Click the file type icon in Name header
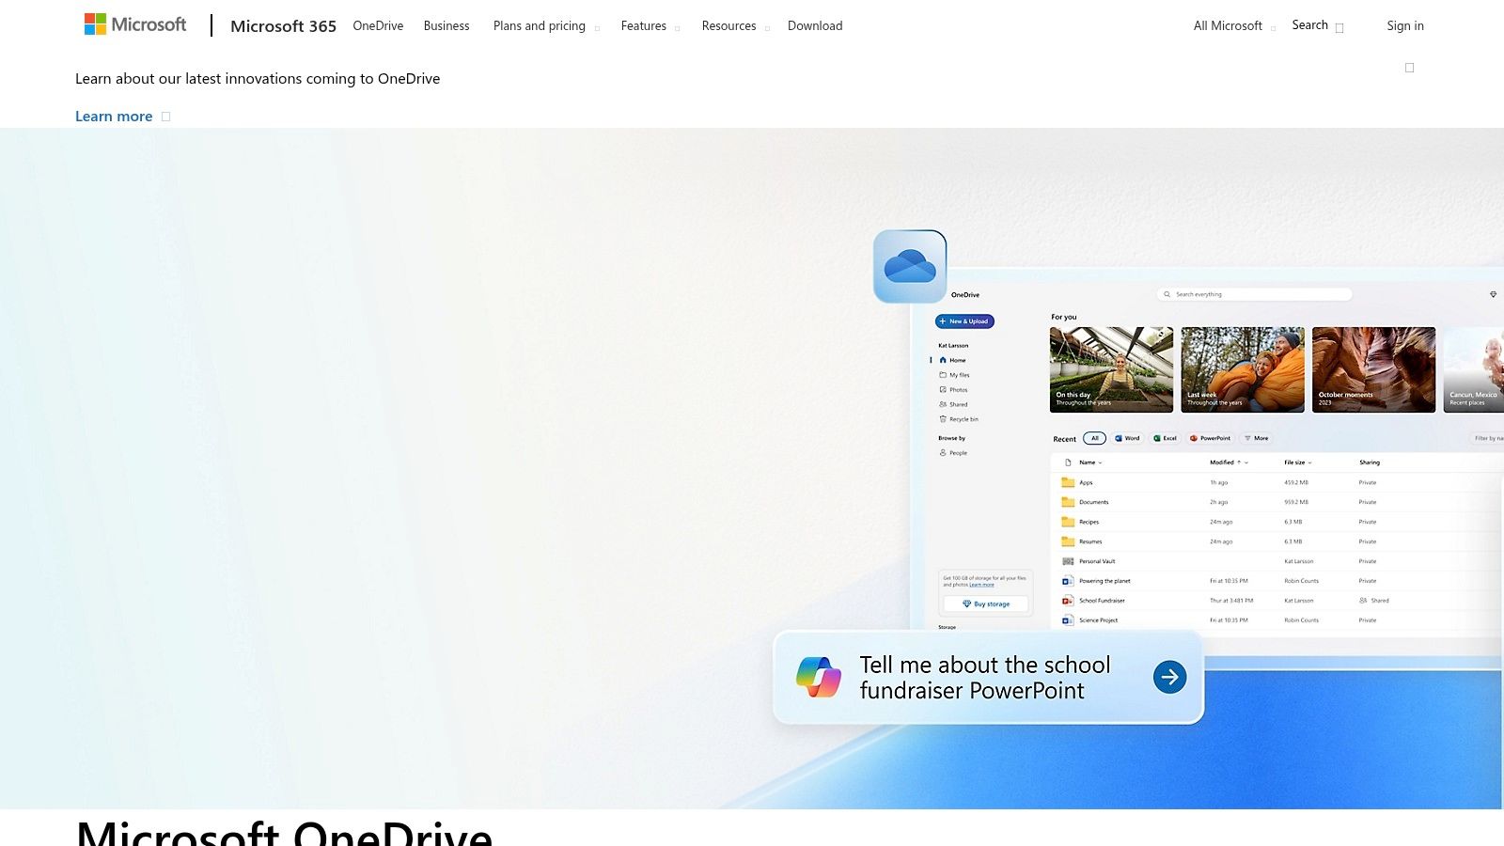The width and height of the screenshot is (1504, 846). (x=1068, y=462)
